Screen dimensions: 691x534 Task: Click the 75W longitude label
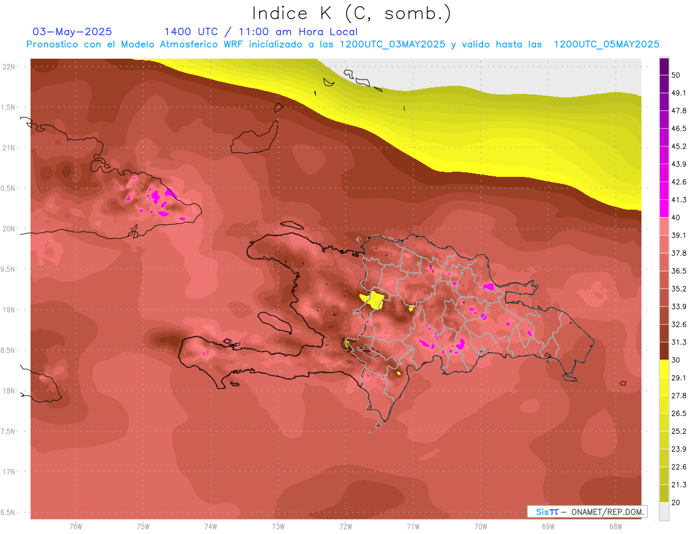pyautogui.click(x=143, y=526)
